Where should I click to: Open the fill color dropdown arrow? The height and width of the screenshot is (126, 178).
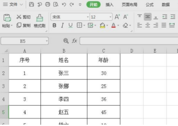pos(107,25)
